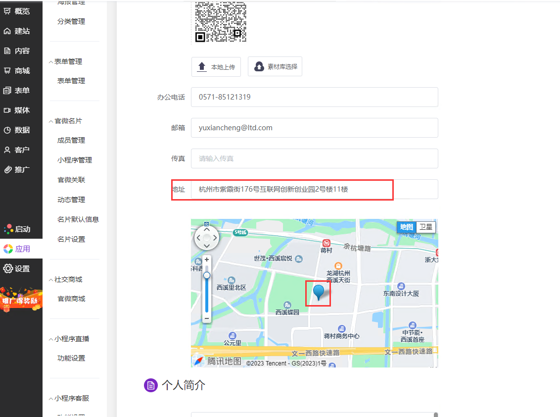560x417 pixels.
Task: Open the 建站 site builder section
Action: (17, 31)
